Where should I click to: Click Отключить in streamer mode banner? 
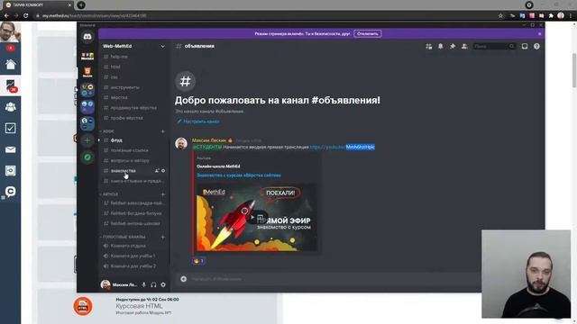368,34
